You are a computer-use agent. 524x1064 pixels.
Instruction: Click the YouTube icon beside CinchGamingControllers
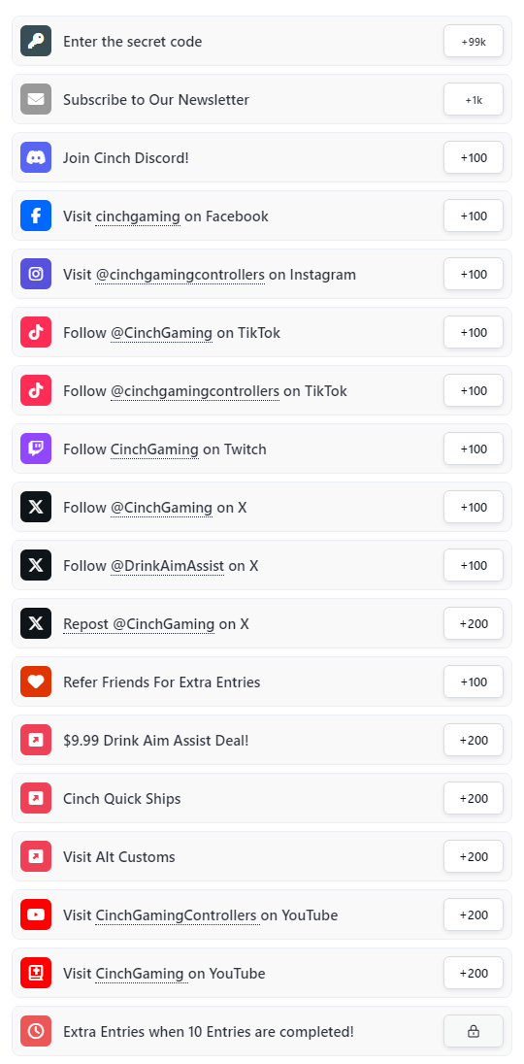point(36,914)
